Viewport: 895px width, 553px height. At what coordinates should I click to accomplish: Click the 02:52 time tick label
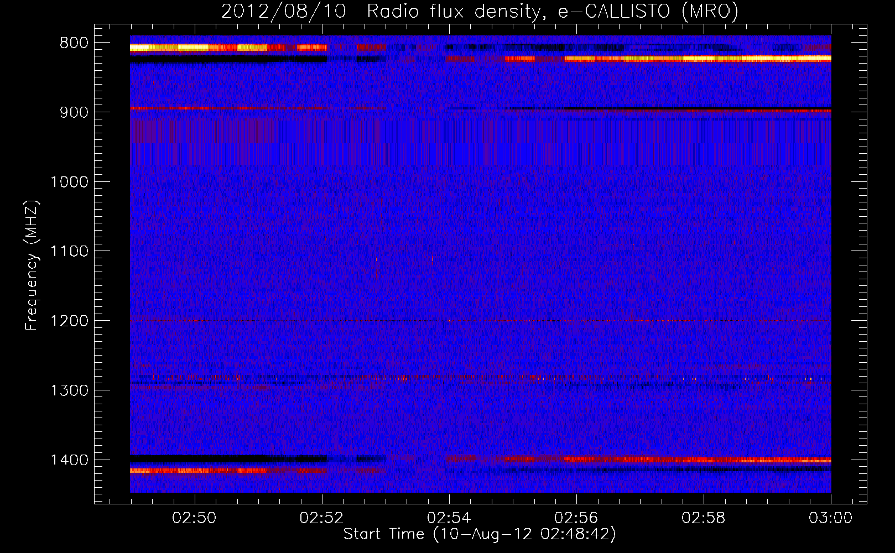pos(321,518)
